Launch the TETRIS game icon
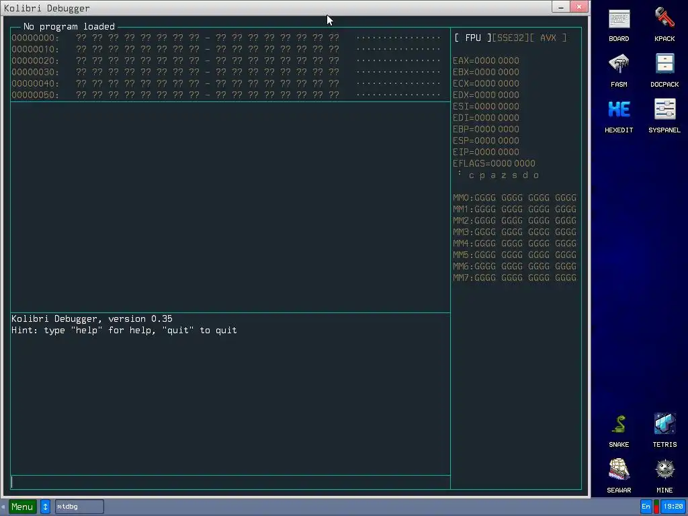The width and height of the screenshot is (688, 516). pyautogui.click(x=664, y=431)
